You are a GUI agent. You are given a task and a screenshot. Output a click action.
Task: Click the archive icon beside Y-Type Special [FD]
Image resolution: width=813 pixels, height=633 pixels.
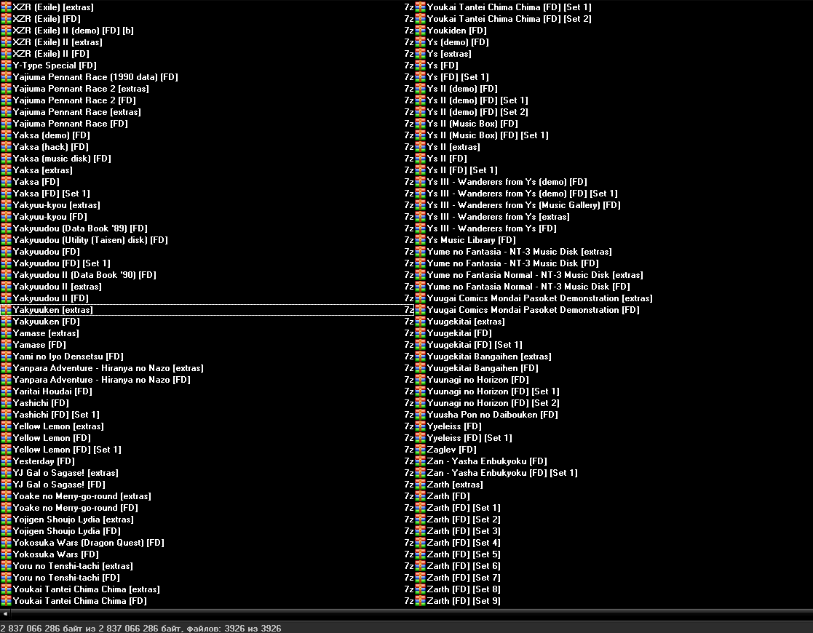pyautogui.click(x=7, y=65)
